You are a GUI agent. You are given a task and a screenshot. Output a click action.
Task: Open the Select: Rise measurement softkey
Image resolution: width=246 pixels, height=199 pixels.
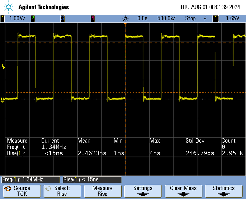pos(62,191)
